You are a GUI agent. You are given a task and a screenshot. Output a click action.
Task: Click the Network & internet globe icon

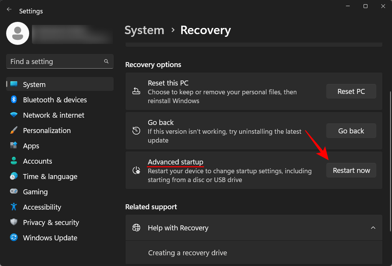[13, 115]
